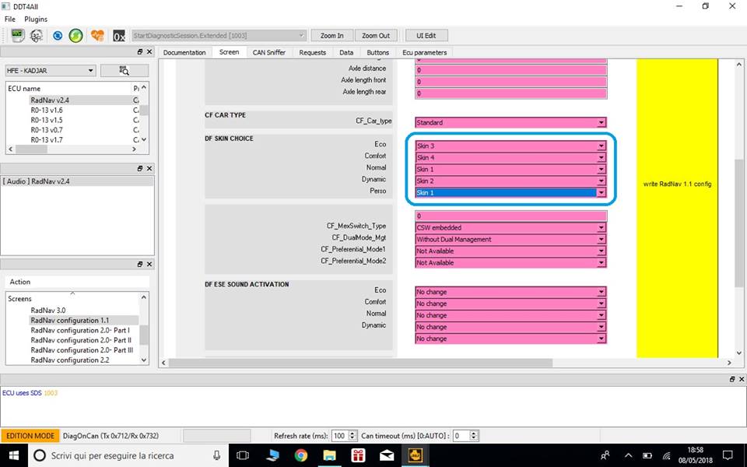Open the Eco skin choice dropdown showing Skin 3
This screenshot has width=747, height=467.
click(510, 146)
